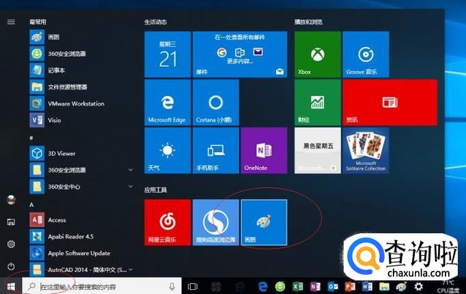The width and height of the screenshot is (466, 294).
Task: Open the 360安全中心 folder entry
Action: [81, 187]
